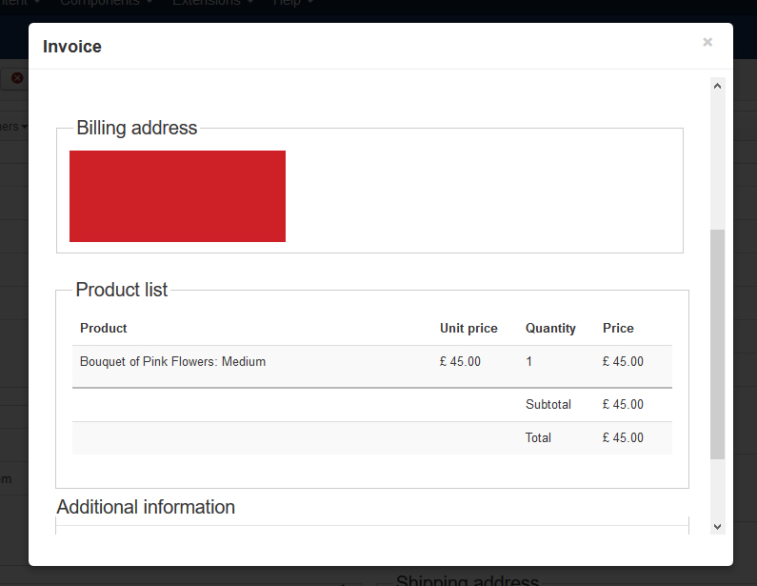This screenshot has width=757, height=586.
Task: Click the Quantity column header
Action: tap(550, 328)
